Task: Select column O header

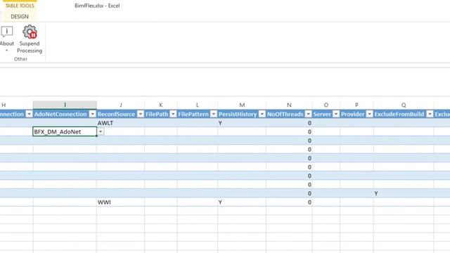Action: pyautogui.click(x=326, y=105)
